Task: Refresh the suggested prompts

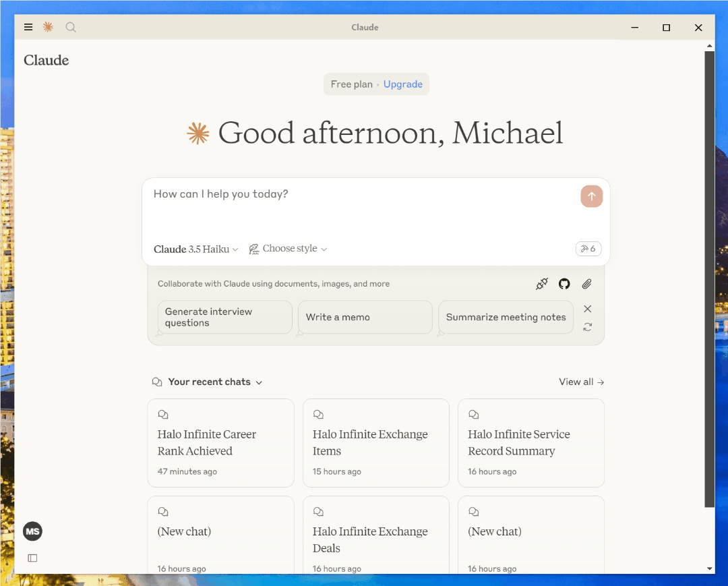Action: [587, 327]
